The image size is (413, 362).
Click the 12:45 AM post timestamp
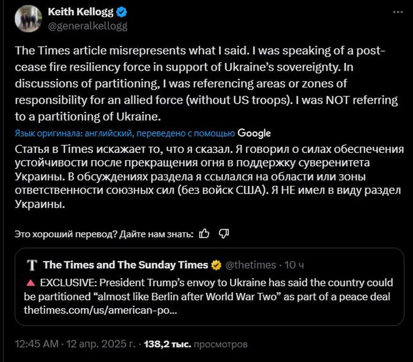click(x=37, y=344)
